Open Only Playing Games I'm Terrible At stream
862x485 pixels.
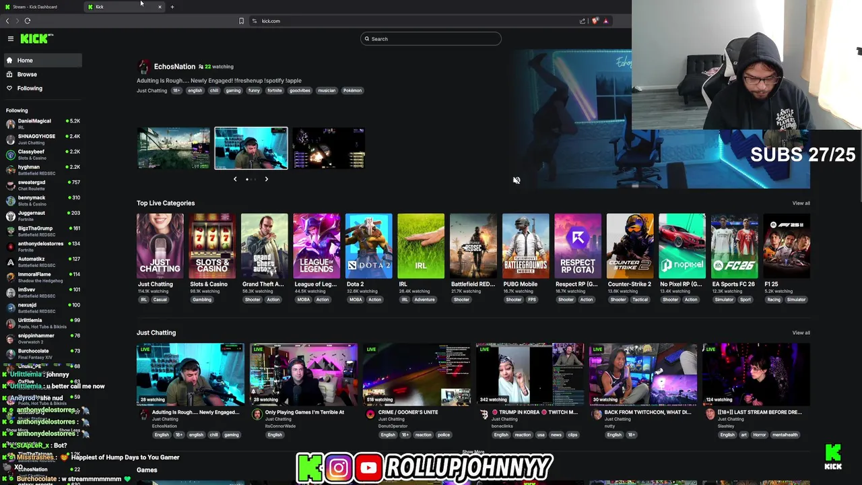304,374
